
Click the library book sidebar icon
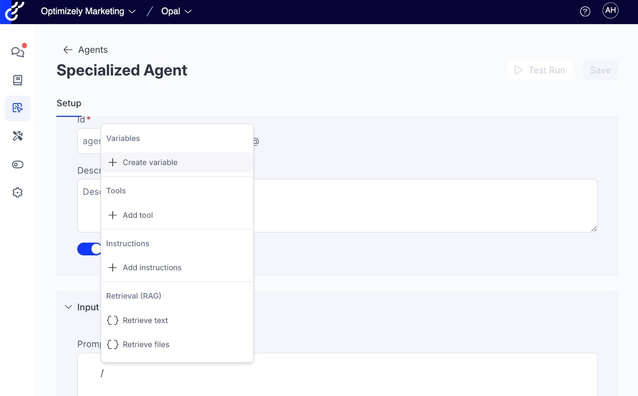tap(18, 80)
